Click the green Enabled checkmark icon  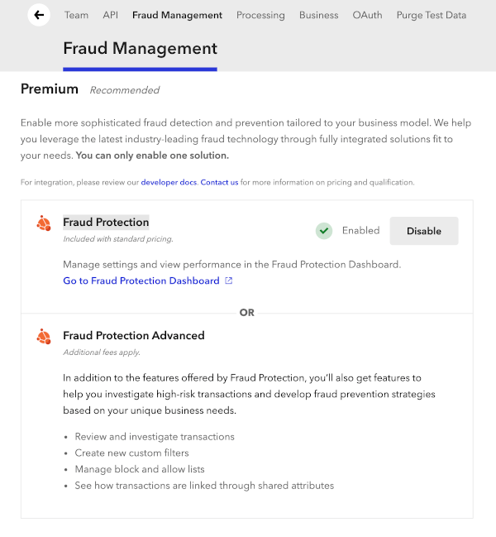[324, 231]
